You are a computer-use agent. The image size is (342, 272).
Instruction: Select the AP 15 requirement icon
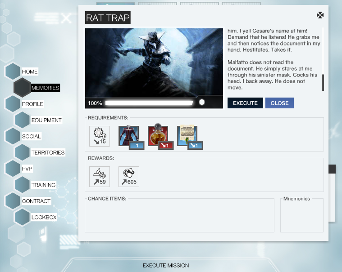pos(100,136)
